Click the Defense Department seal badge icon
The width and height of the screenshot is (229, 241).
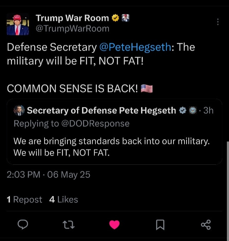193,110
